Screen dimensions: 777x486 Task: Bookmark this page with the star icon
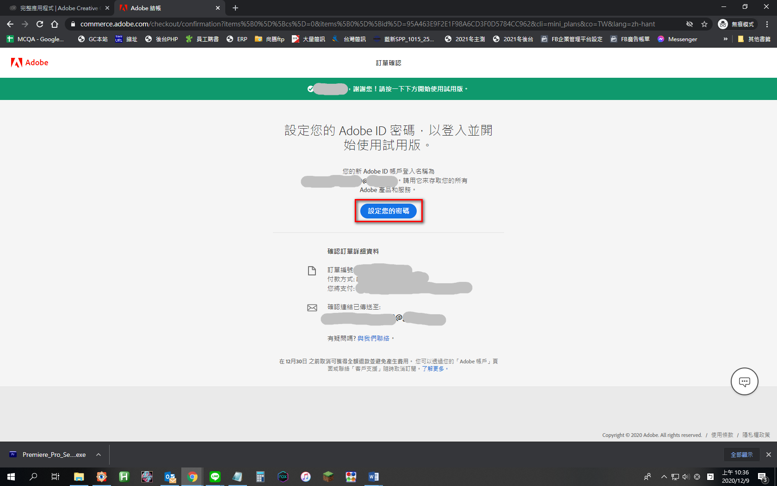coord(704,24)
